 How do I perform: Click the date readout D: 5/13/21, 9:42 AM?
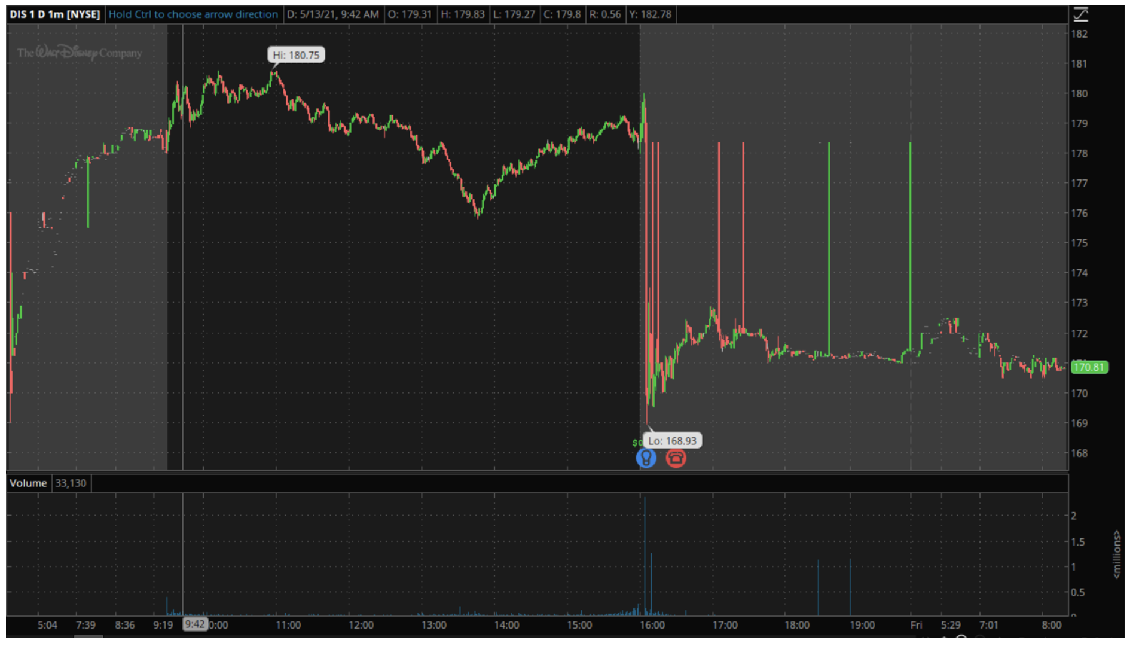[332, 14]
